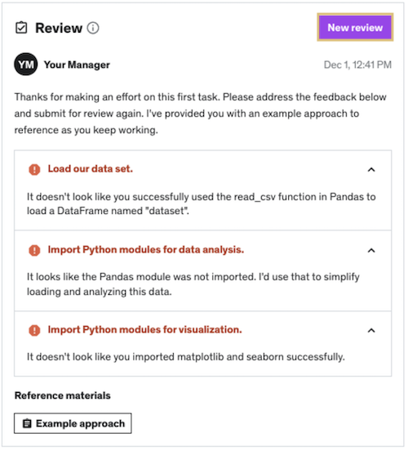Click the alert icon beside visualization item
The height and width of the screenshot is (451, 408).
(34, 330)
